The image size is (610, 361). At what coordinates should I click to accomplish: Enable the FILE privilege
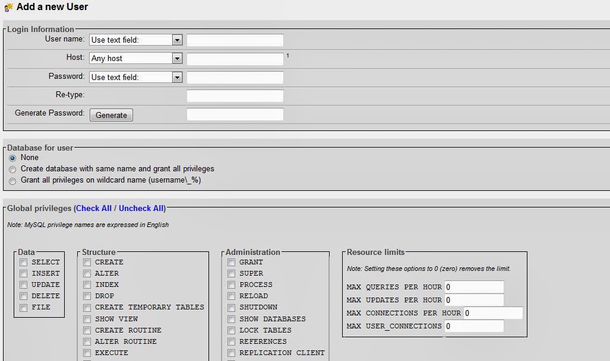pos(23,307)
